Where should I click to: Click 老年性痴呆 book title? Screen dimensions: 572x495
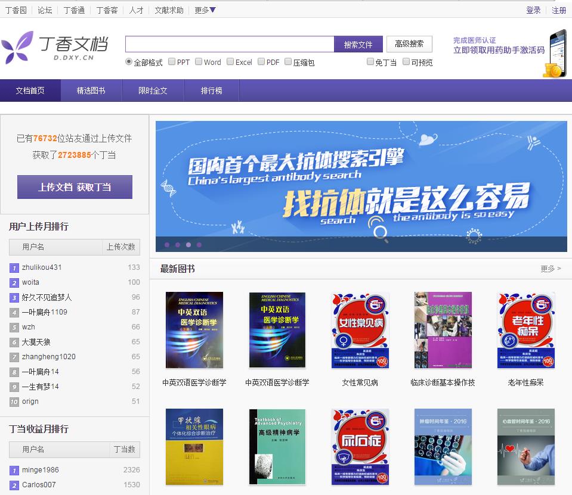click(525, 382)
